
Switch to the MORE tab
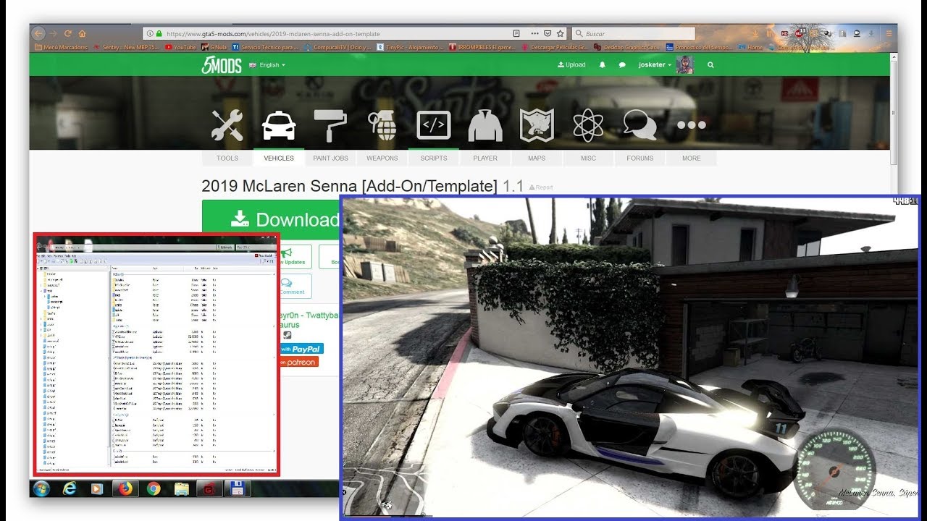pos(691,158)
